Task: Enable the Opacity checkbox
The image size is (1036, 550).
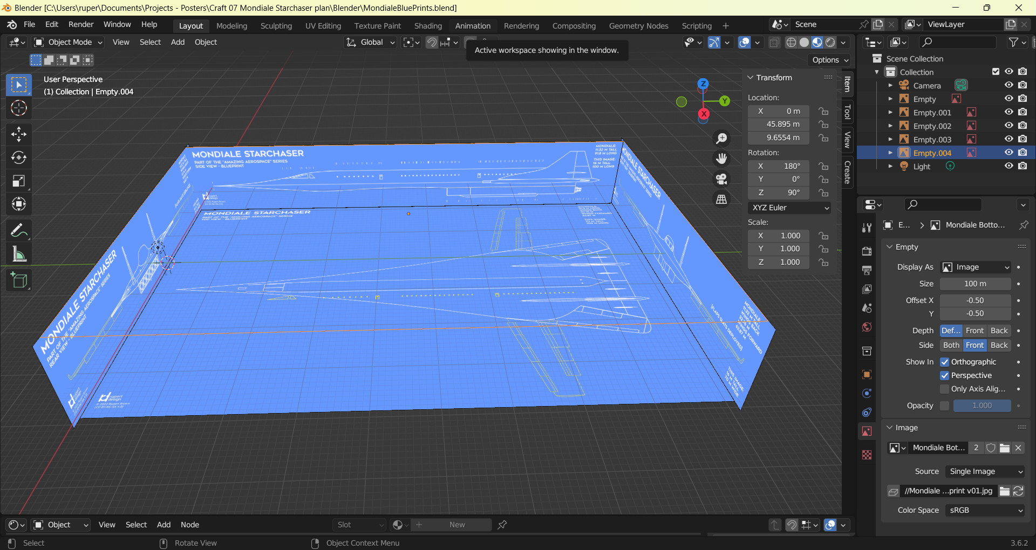Action: click(945, 405)
